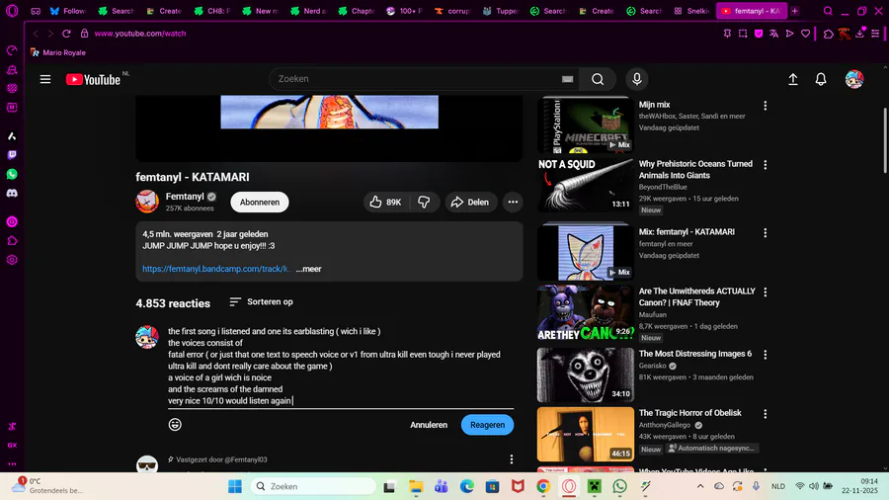Open more actions ellipsis under video

coord(513,202)
